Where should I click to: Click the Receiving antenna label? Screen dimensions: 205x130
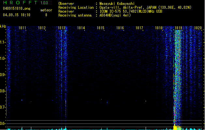[75, 15]
